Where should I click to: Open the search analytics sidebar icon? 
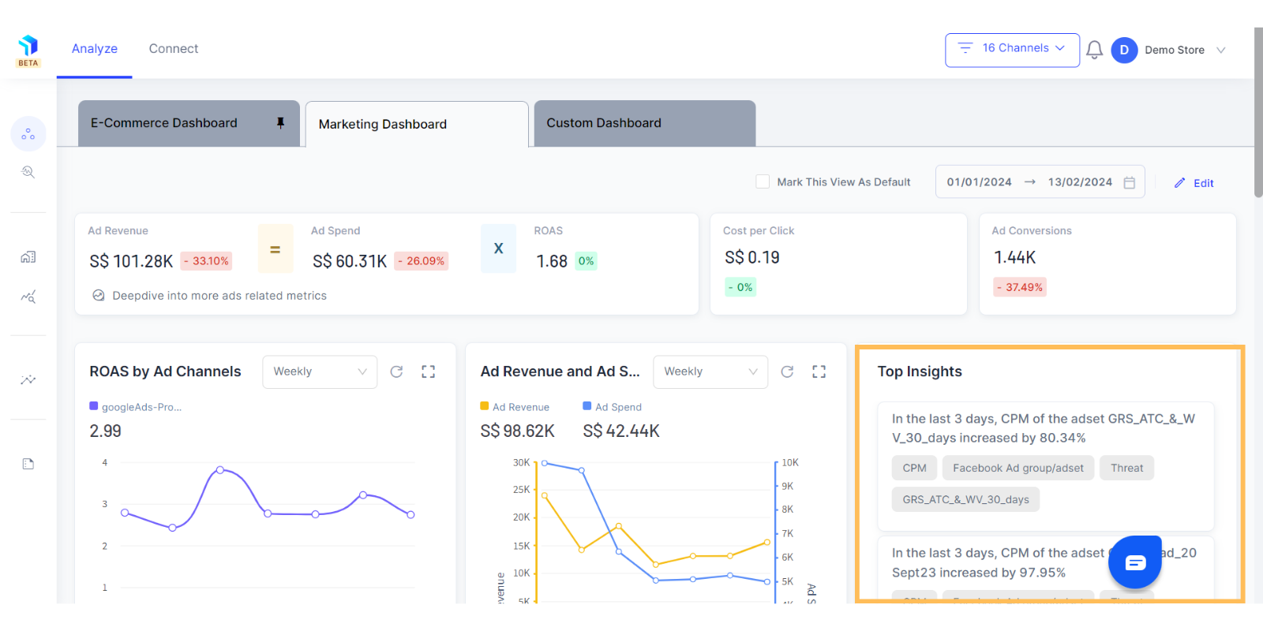click(x=28, y=172)
